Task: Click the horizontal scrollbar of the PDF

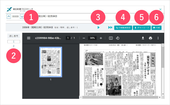Action: 120,97
